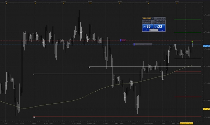This screenshot has height=125, width=210.
Task: Click the yellow triangle marker under 02-12
Action: 64,3
